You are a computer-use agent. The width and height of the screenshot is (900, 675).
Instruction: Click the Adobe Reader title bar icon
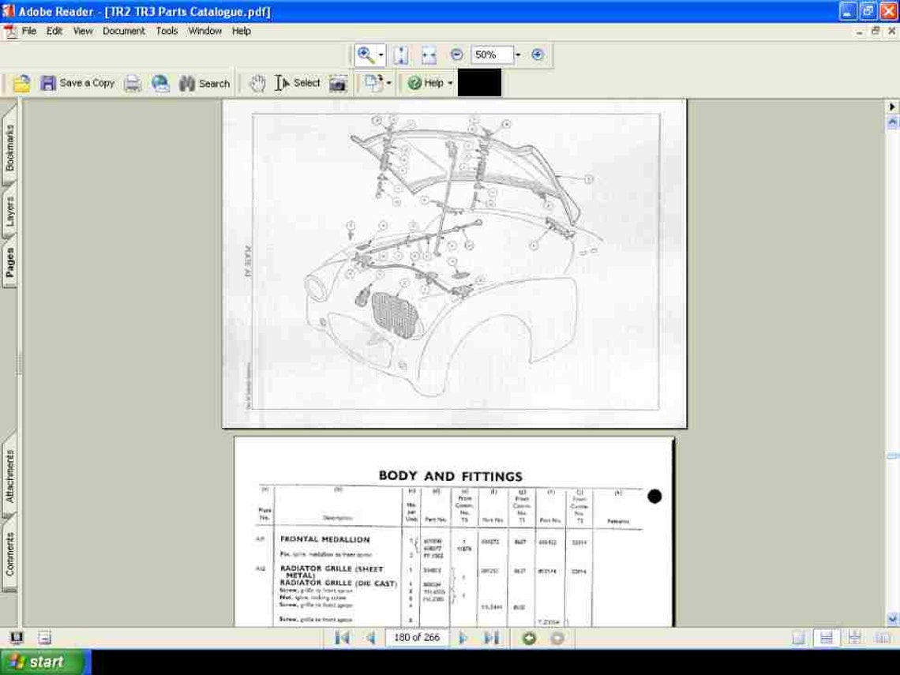tap(8, 11)
